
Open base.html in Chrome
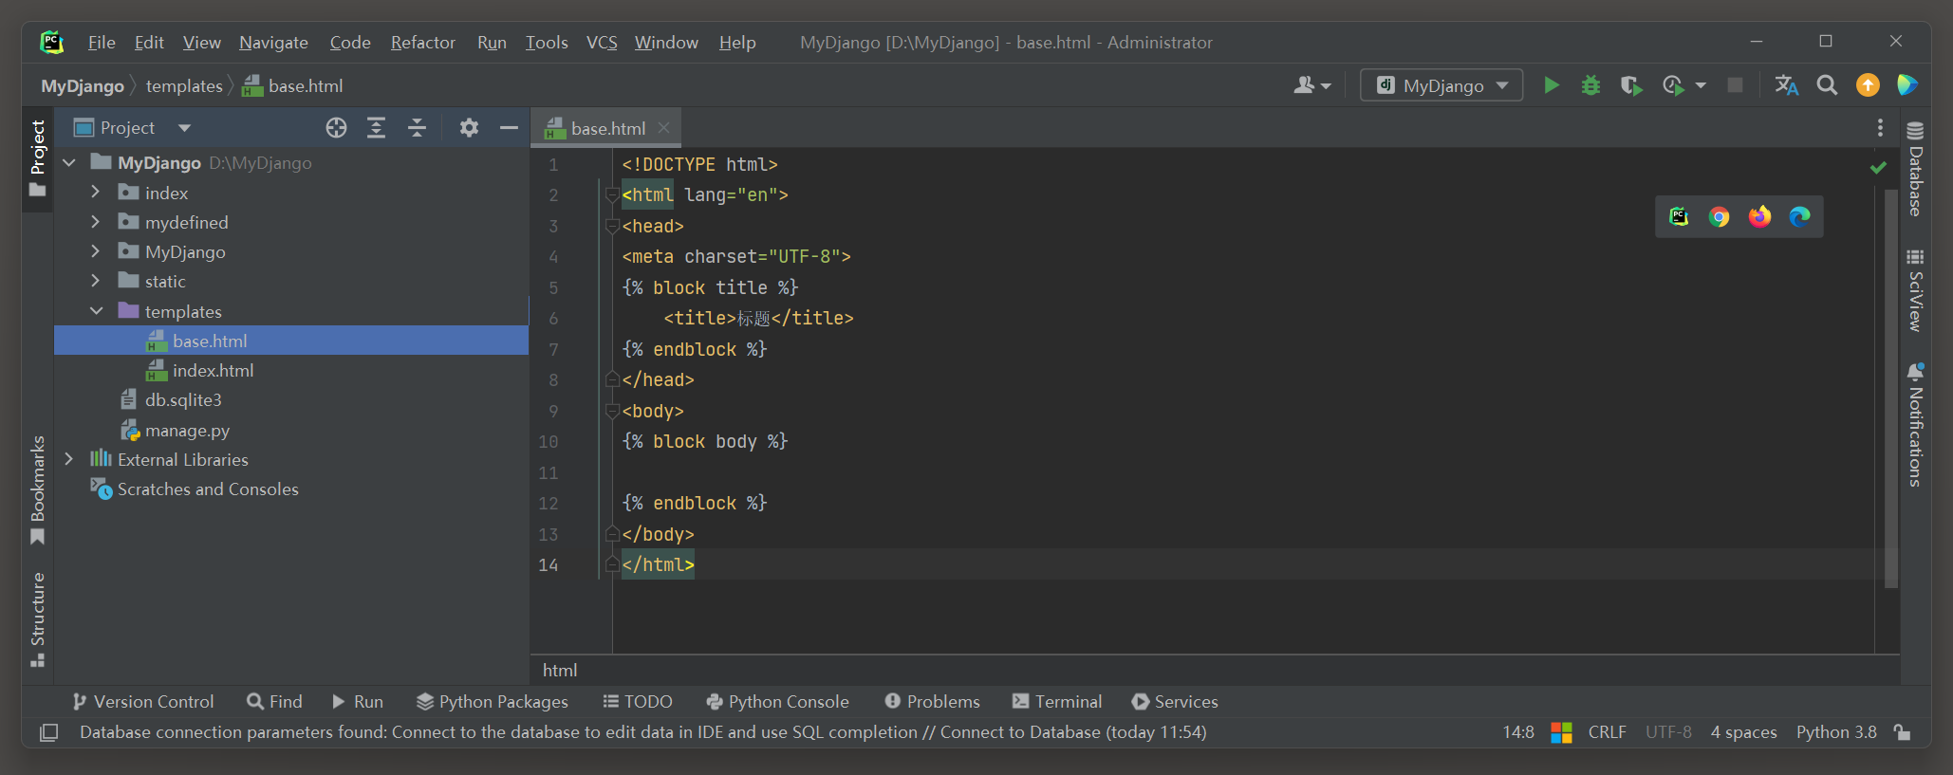(x=1719, y=216)
